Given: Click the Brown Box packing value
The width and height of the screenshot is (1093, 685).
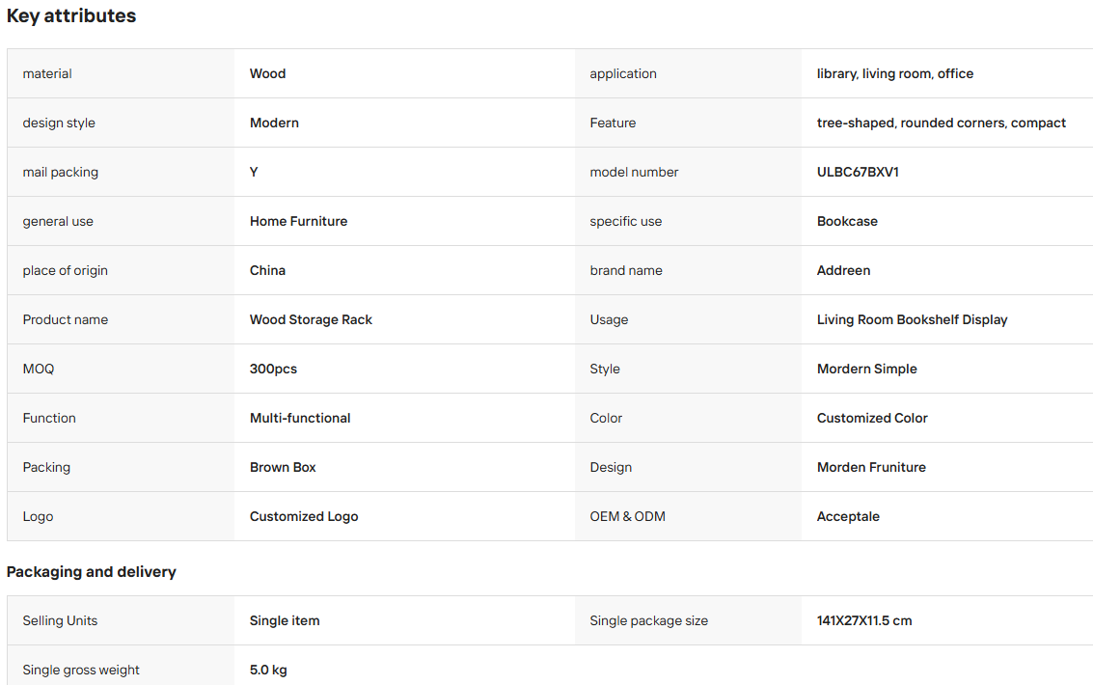Looking at the screenshot, I should [283, 468].
